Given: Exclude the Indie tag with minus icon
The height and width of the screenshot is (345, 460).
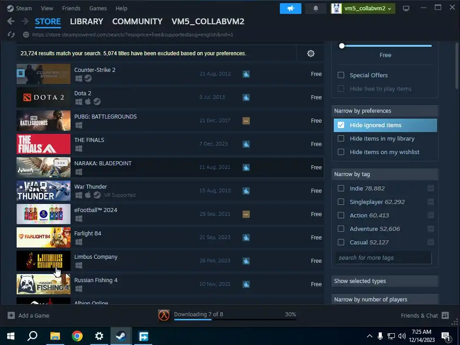Looking at the screenshot, I should [x=430, y=188].
